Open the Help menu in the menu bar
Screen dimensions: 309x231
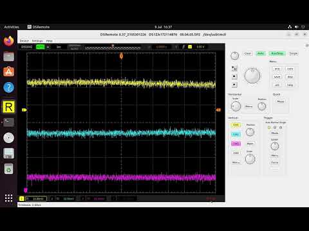[50, 40]
